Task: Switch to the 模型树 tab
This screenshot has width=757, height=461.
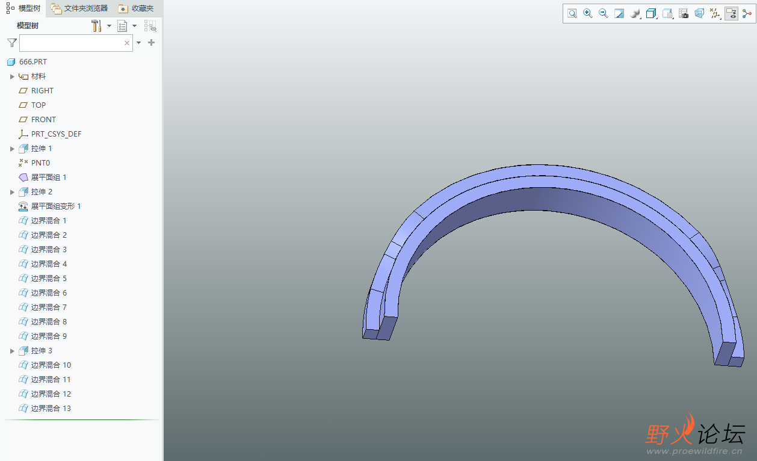Action: coord(23,8)
